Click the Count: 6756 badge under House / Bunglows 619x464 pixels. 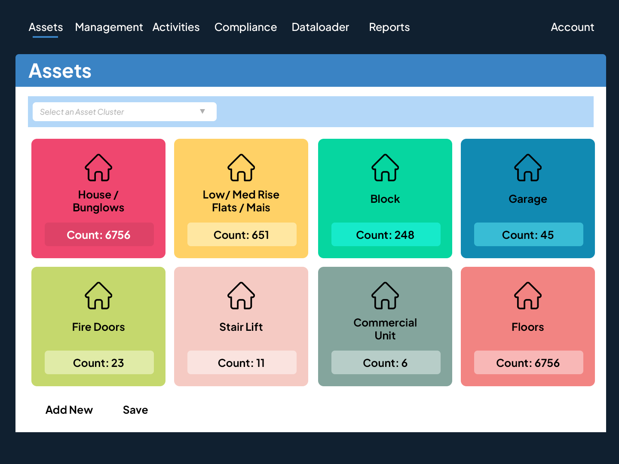[x=99, y=235]
